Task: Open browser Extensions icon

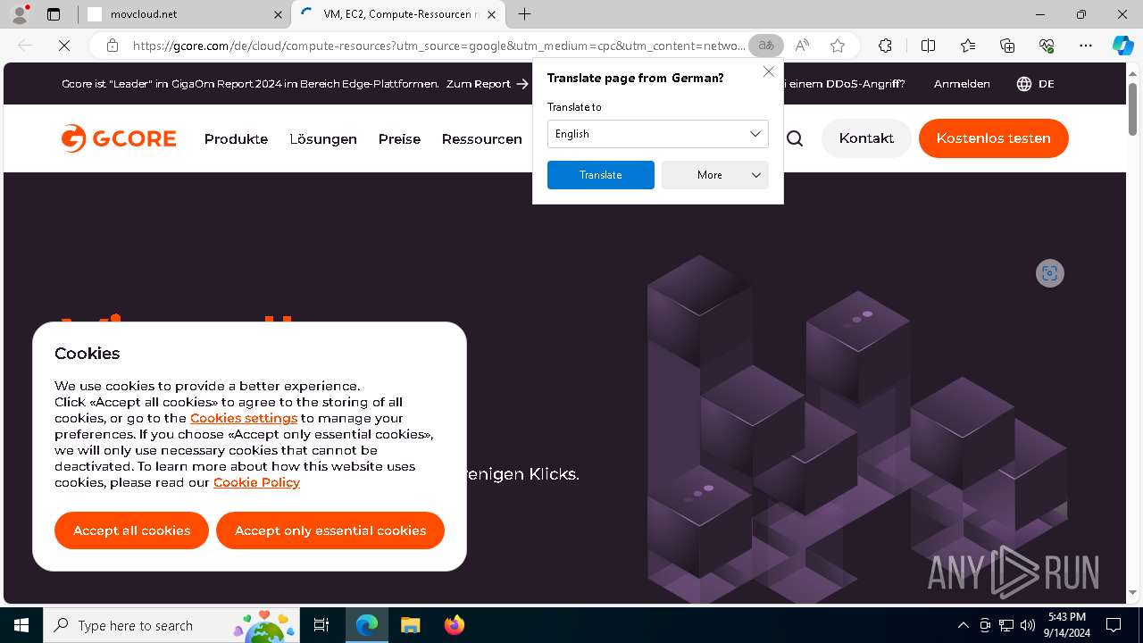Action: (x=885, y=46)
